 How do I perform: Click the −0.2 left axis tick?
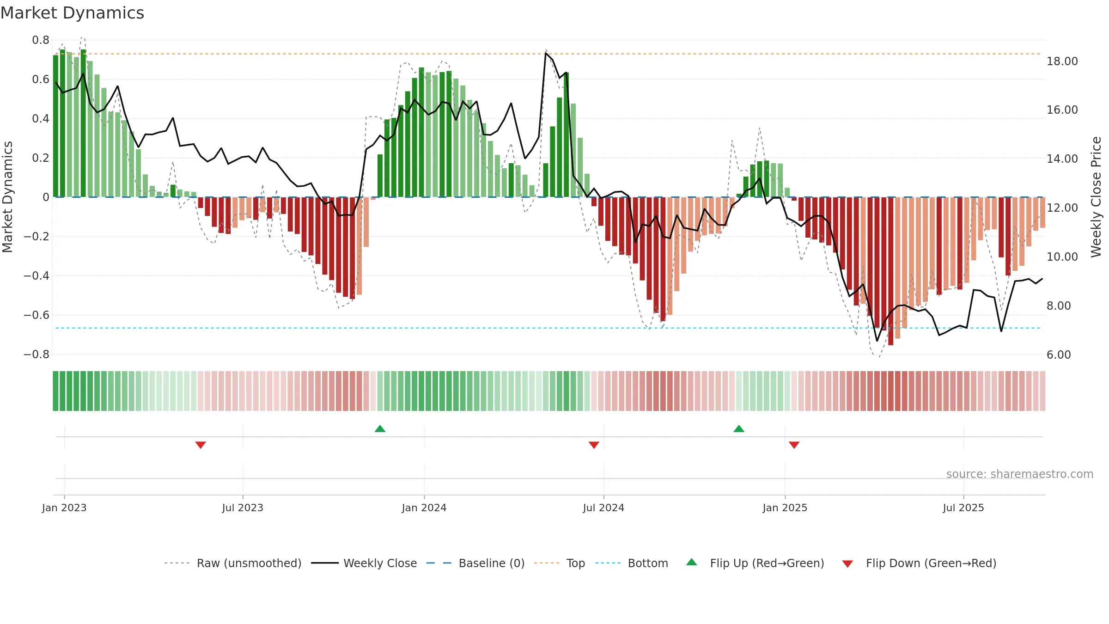[37, 237]
